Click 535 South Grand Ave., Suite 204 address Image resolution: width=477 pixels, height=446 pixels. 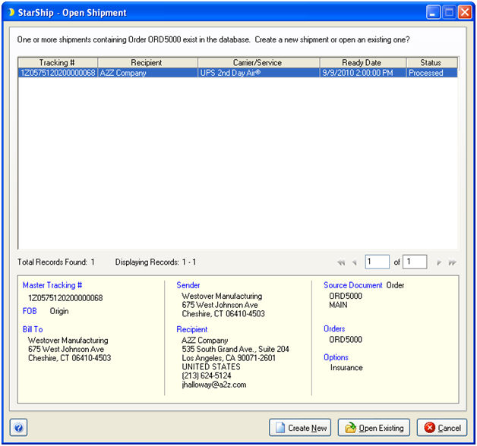tap(235, 349)
